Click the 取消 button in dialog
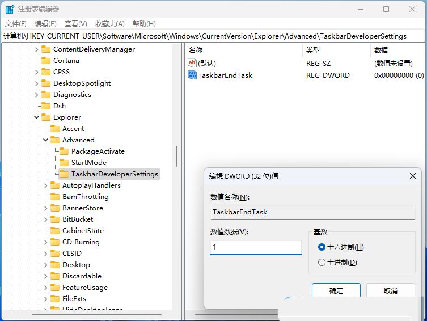The image size is (427, 321). (391, 290)
